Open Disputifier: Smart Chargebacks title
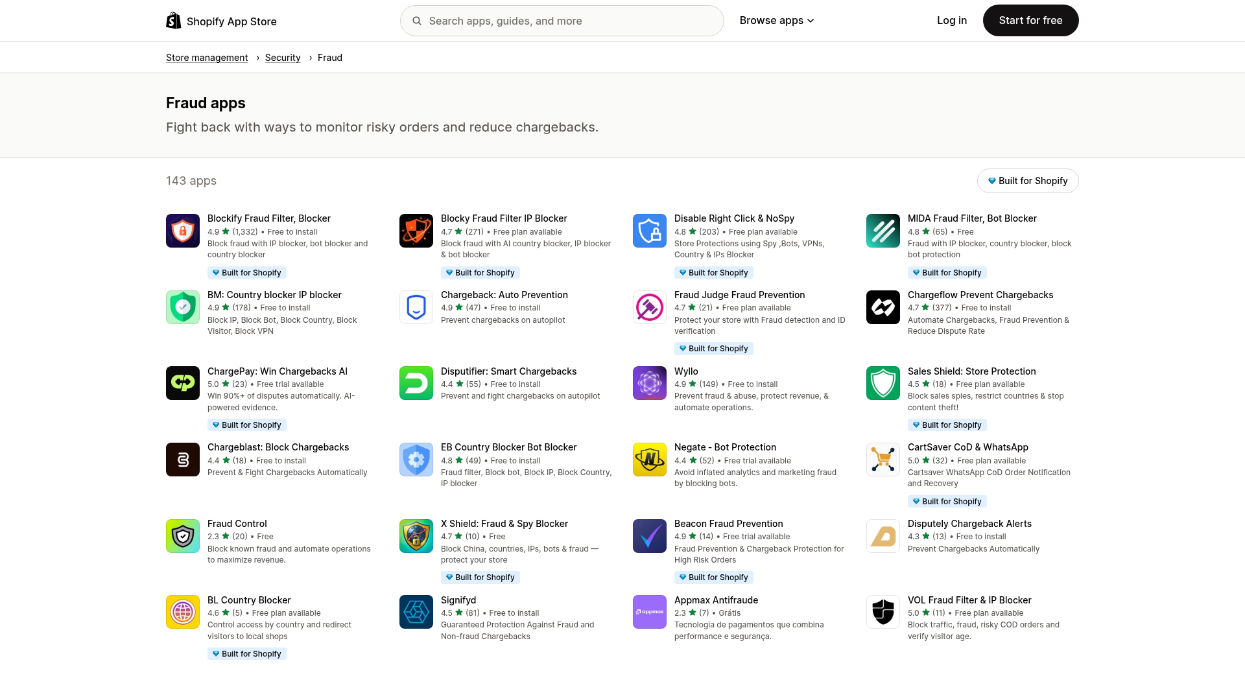1245x700 pixels. pos(508,371)
